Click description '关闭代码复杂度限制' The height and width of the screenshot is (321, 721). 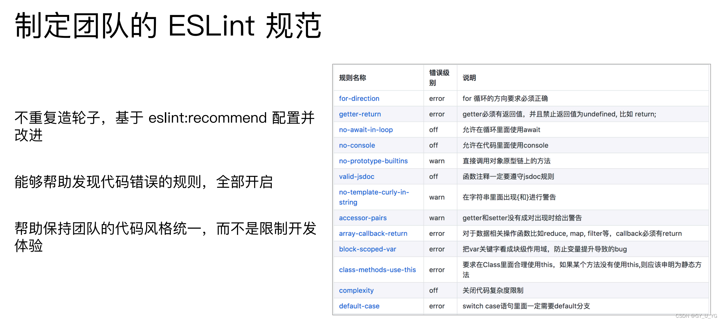tap(493, 291)
